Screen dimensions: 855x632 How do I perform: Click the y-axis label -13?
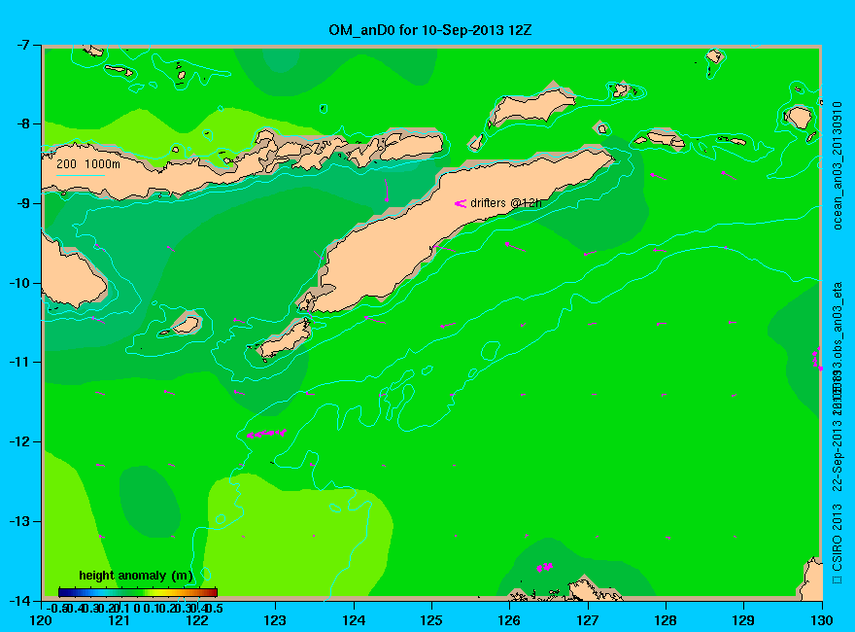point(19,521)
